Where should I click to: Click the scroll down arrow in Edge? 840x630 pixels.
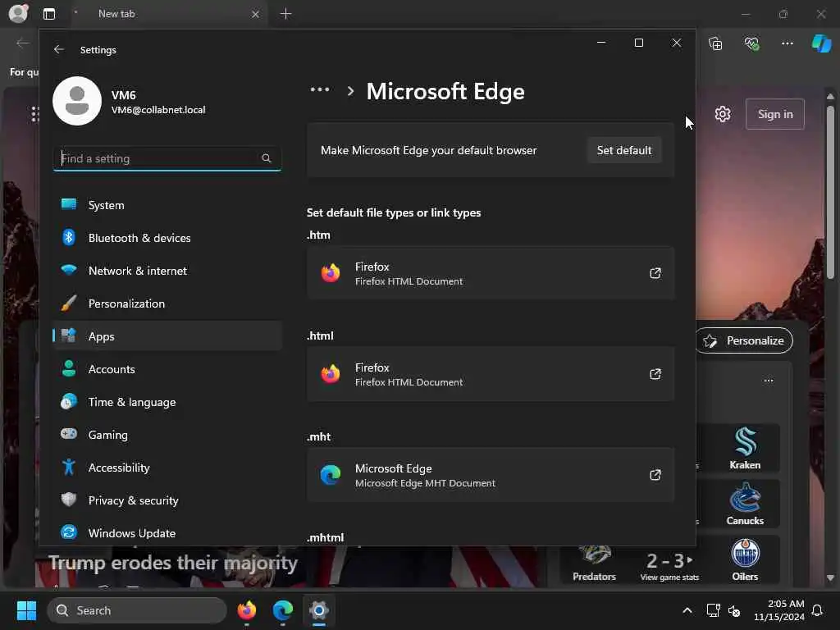[x=830, y=577]
